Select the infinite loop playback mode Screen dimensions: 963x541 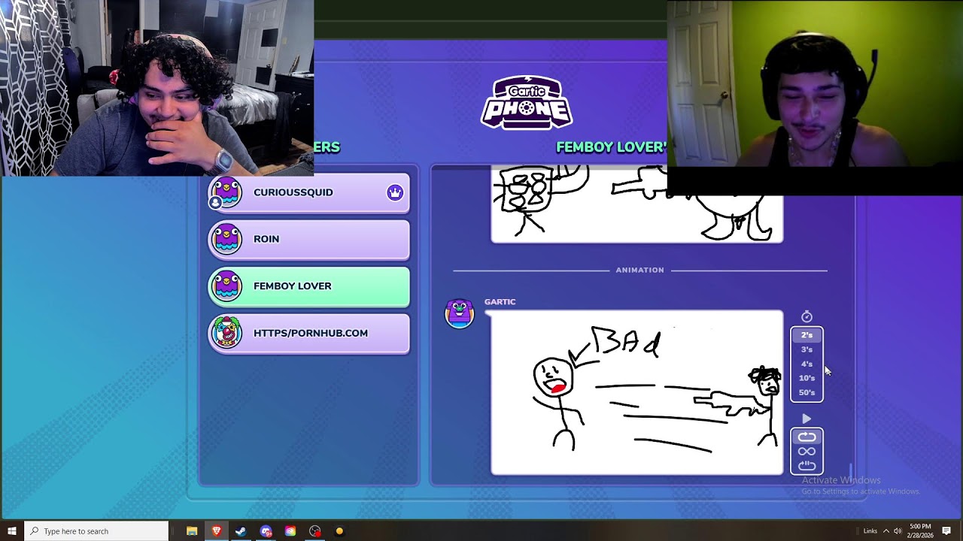tap(807, 452)
